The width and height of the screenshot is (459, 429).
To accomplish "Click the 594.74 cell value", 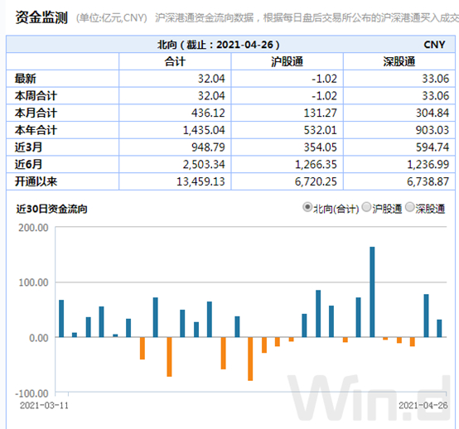I will tap(432, 147).
